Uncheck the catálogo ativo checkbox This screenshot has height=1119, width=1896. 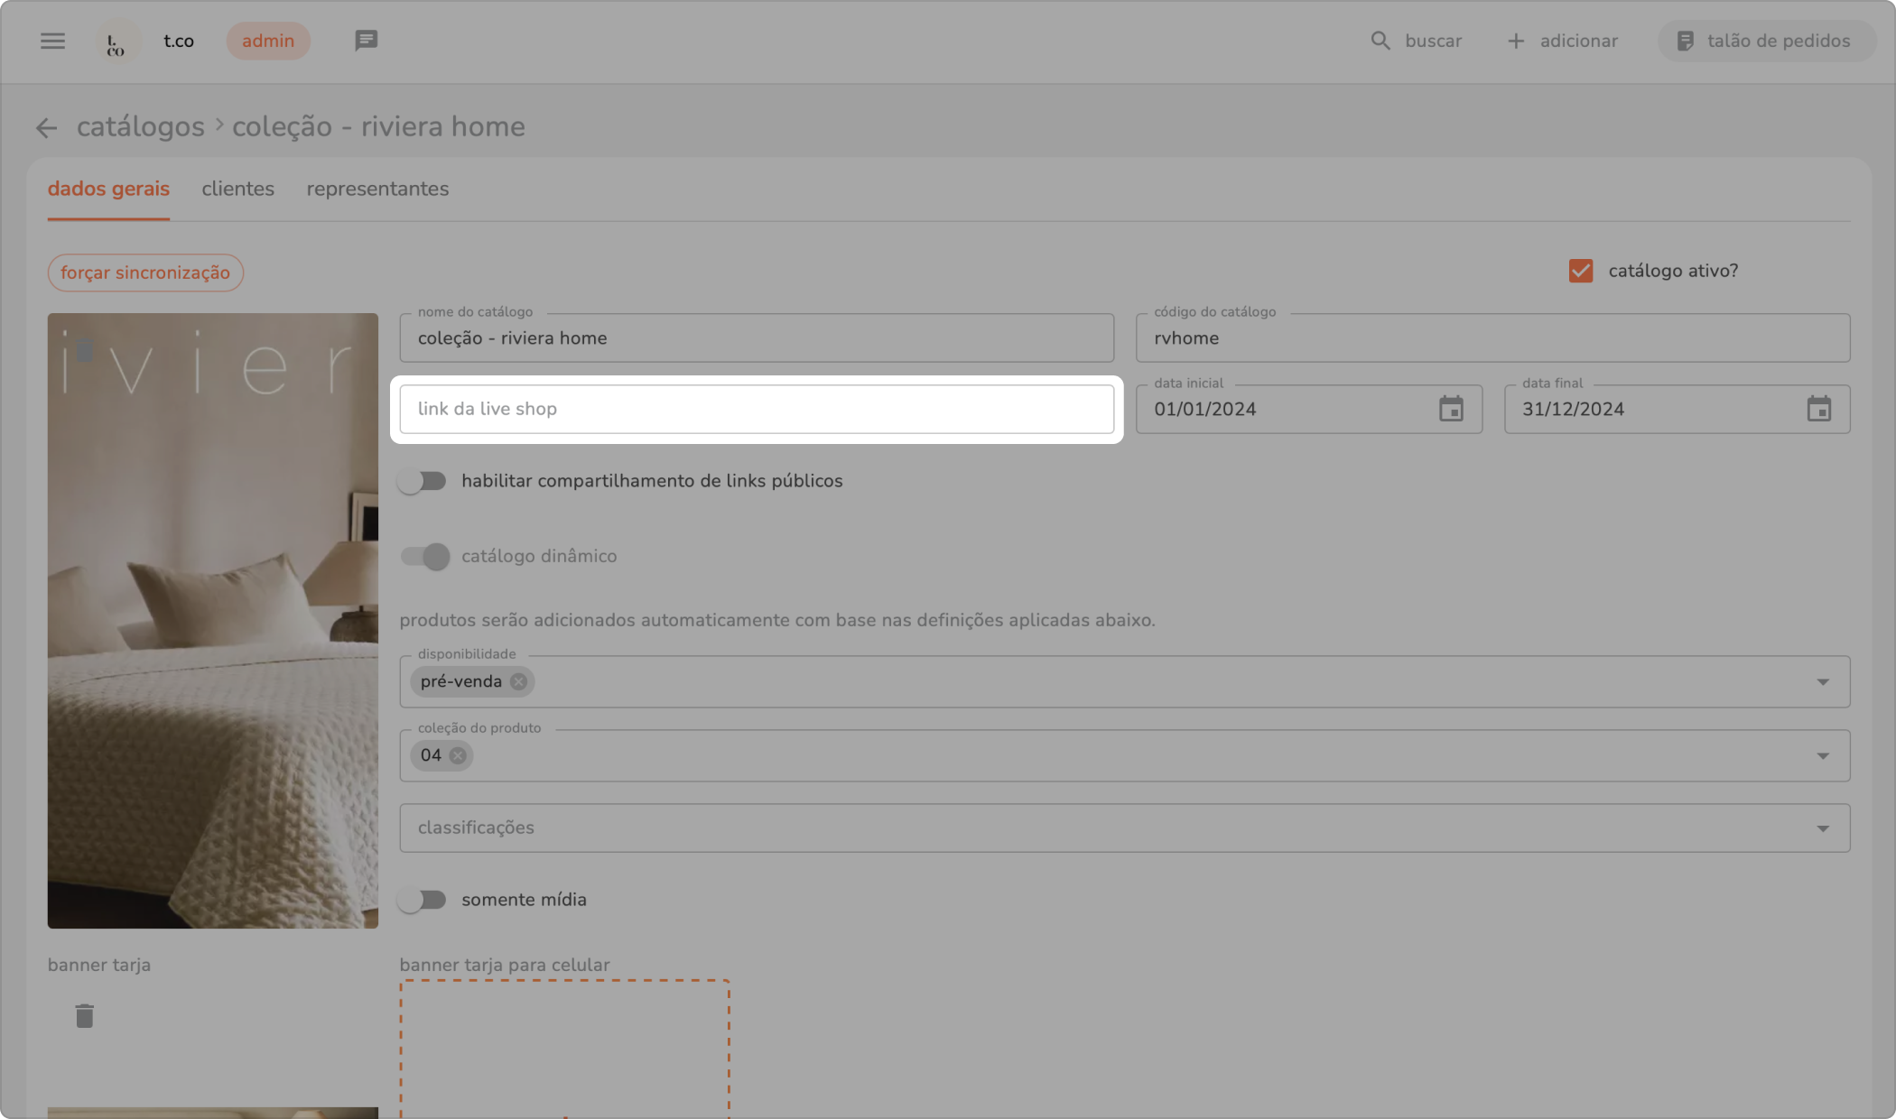click(x=1580, y=271)
